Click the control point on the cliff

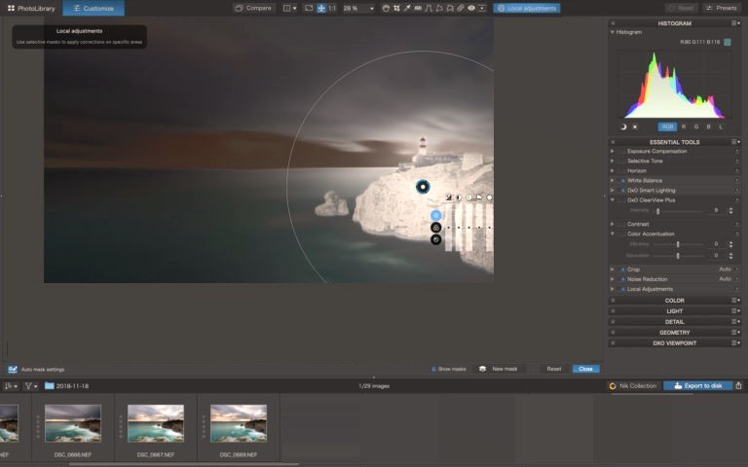[x=423, y=187]
